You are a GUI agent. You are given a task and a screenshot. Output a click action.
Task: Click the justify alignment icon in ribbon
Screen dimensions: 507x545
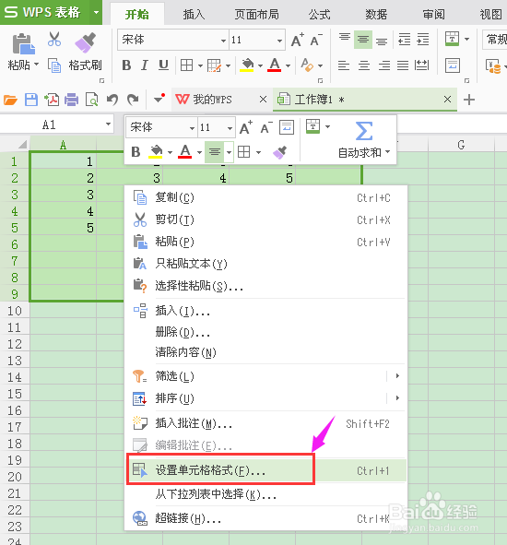tap(403, 65)
